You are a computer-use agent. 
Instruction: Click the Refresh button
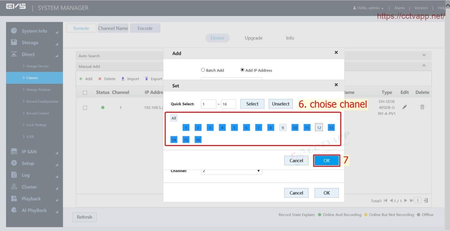[84, 217]
